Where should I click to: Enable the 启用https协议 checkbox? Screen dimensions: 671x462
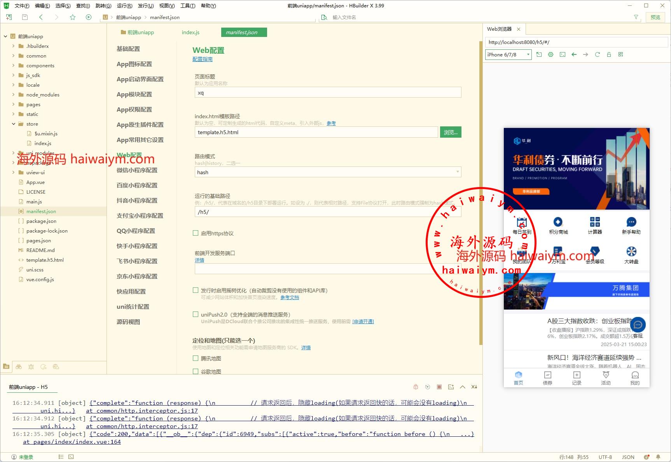196,233
